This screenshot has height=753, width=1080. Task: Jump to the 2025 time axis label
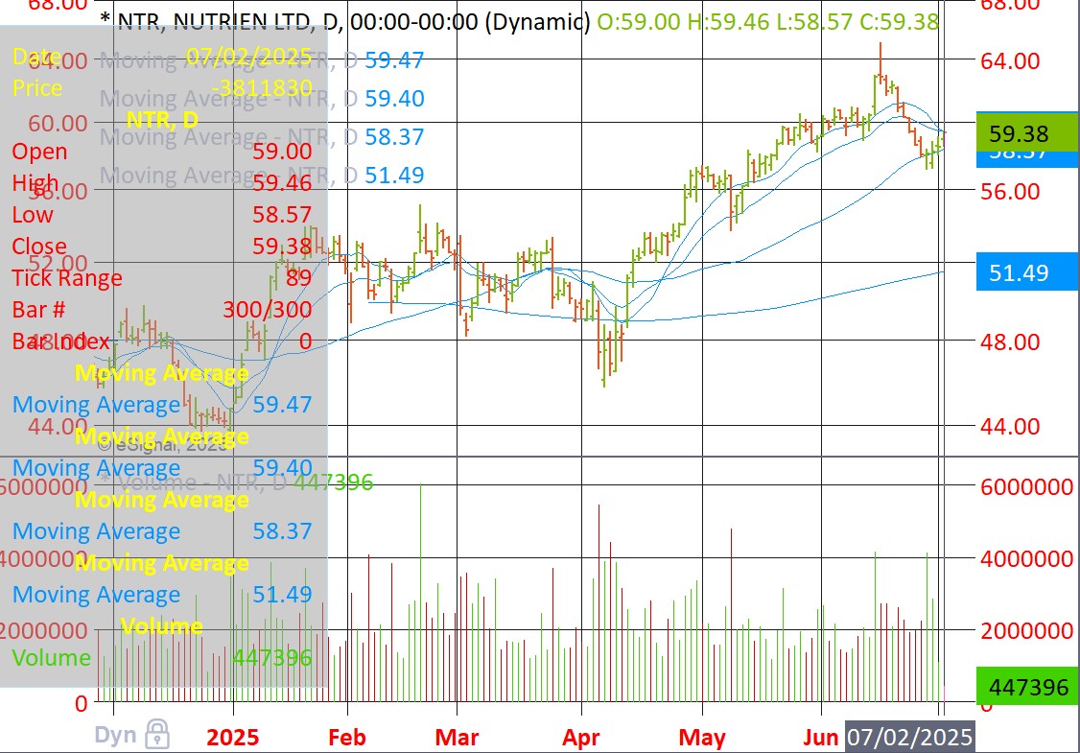pos(233,737)
